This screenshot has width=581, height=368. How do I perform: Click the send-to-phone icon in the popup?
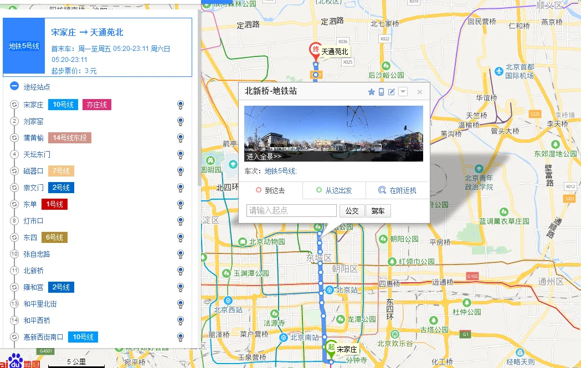coord(381,92)
